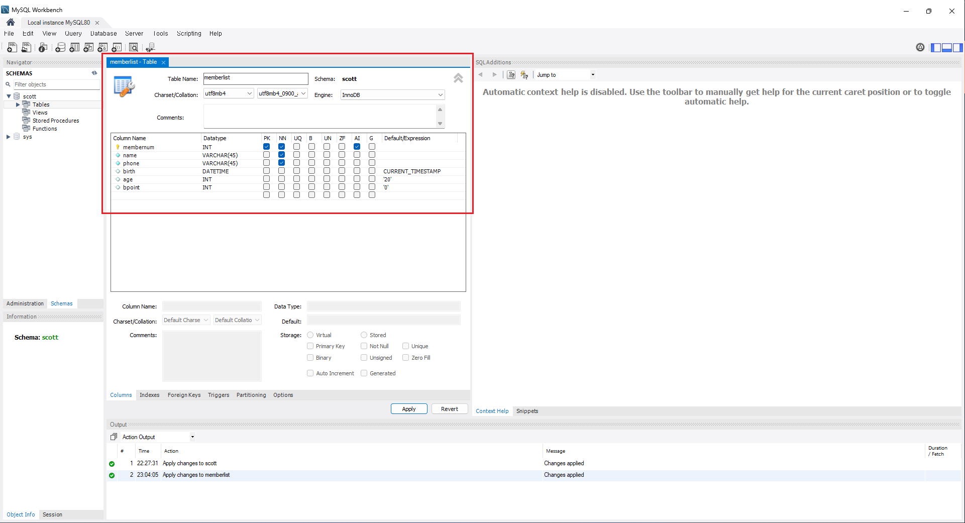Toggle the bottom output panel icon
Image resolution: width=965 pixels, height=523 pixels.
pos(946,47)
